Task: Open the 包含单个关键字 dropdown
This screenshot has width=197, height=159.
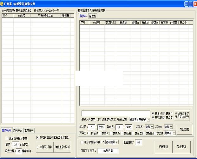Action: [x=148, y=119]
